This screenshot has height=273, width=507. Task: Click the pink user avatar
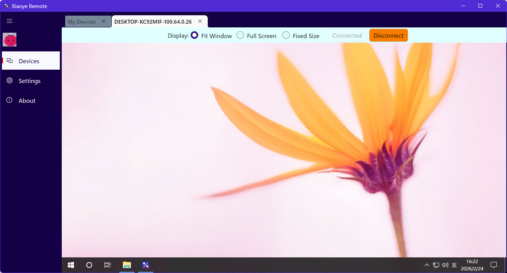10,40
